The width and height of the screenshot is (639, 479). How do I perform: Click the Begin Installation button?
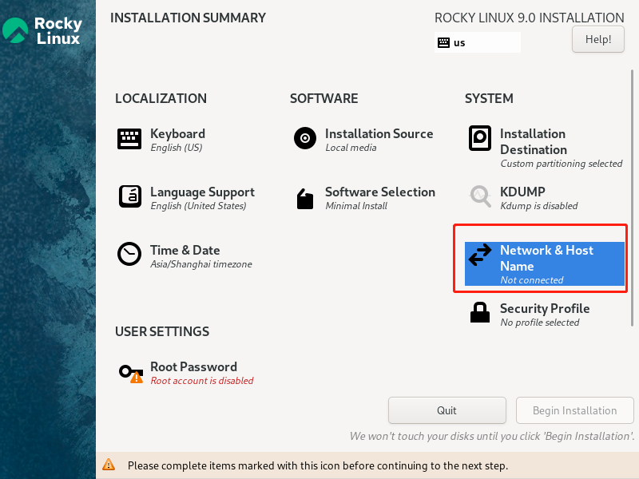click(574, 410)
